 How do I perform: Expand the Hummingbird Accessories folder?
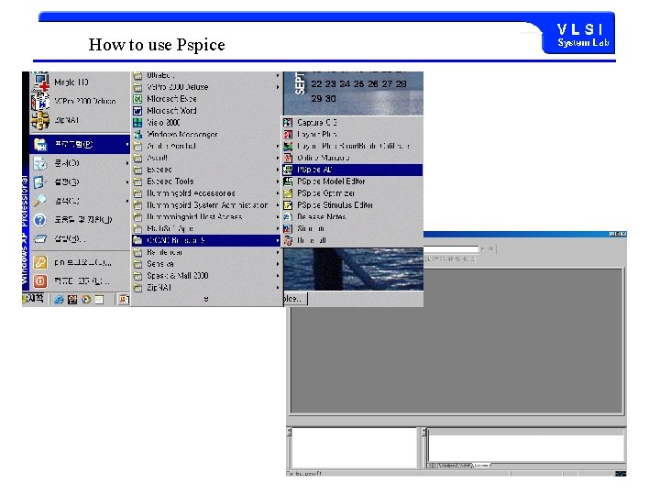[x=206, y=193]
